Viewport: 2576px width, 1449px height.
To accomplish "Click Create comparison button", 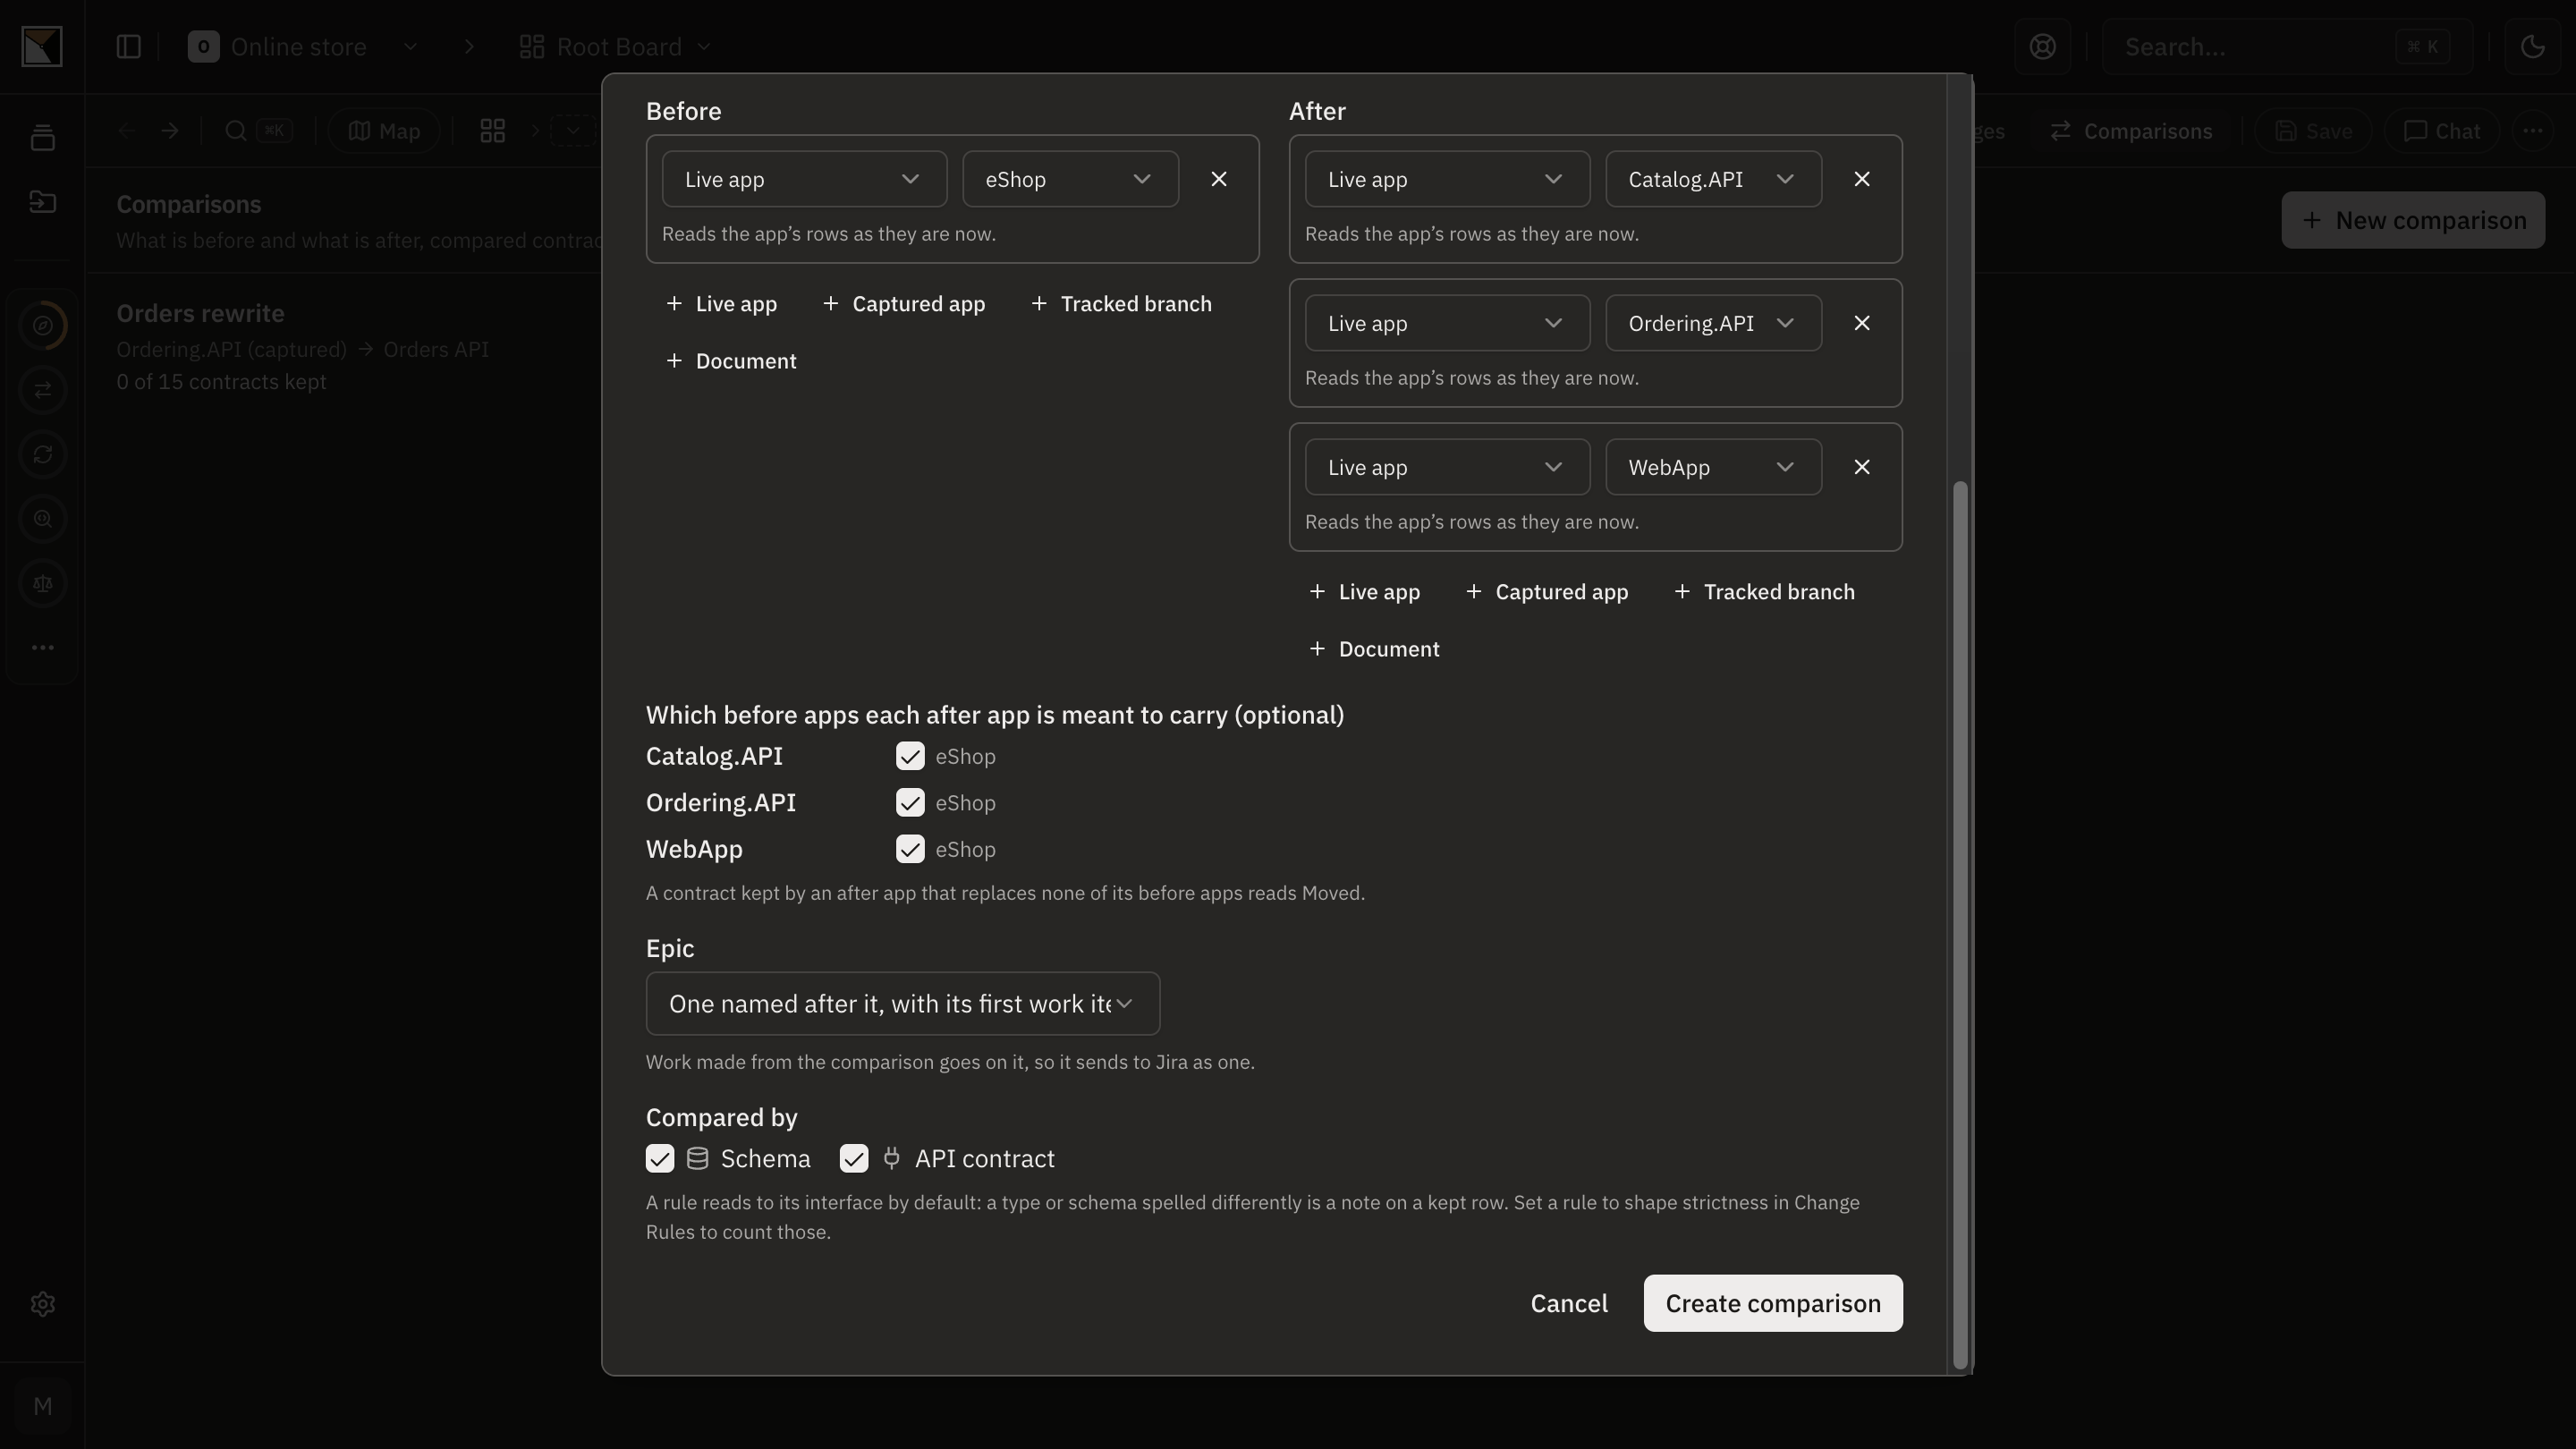I will pyautogui.click(x=1772, y=1303).
